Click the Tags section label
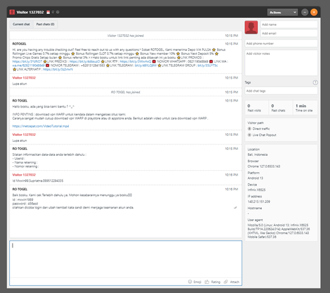This screenshot has width=330, height=293. (x=247, y=82)
